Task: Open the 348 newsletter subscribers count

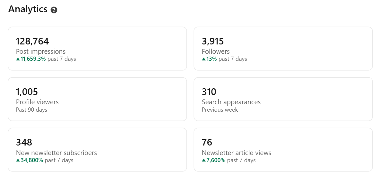Action: click(x=24, y=142)
